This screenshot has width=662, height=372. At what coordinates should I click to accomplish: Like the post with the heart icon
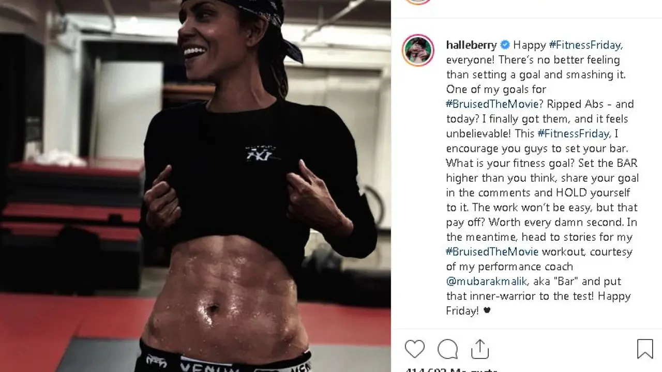tap(414, 349)
